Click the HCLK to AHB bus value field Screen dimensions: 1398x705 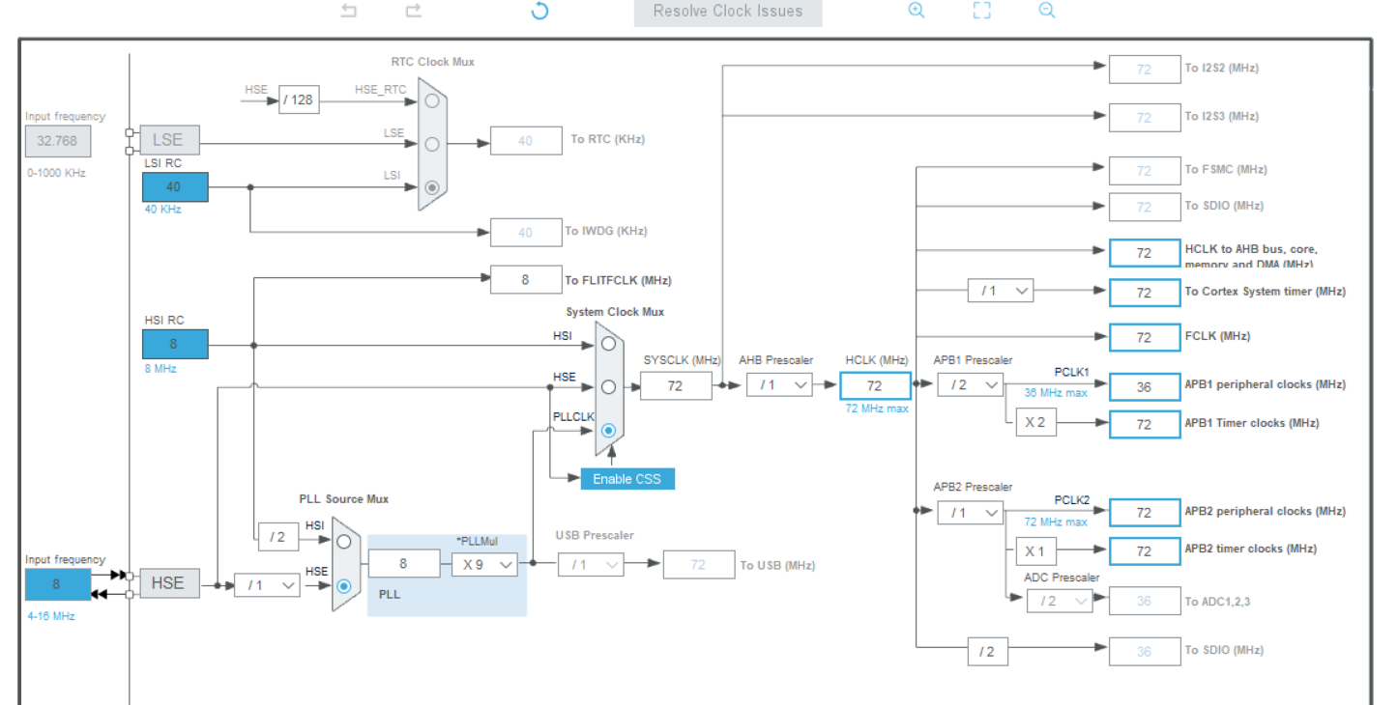tap(1144, 253)
